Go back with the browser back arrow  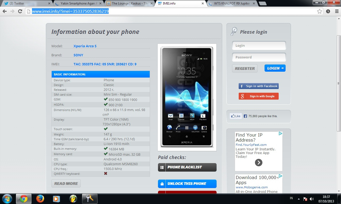(5, 11)
